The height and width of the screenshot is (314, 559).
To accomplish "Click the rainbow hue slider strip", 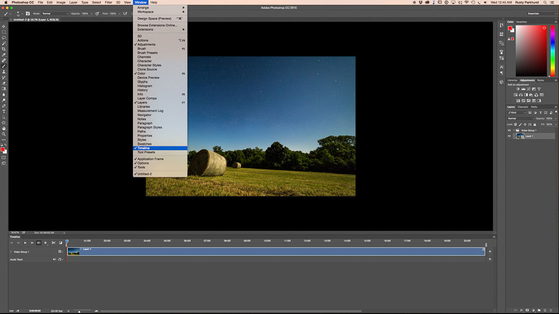I will click(552, 52).
